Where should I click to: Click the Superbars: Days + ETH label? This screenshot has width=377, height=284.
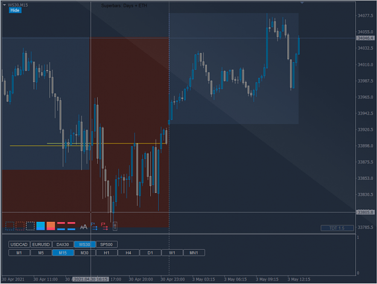click(124, 5)
